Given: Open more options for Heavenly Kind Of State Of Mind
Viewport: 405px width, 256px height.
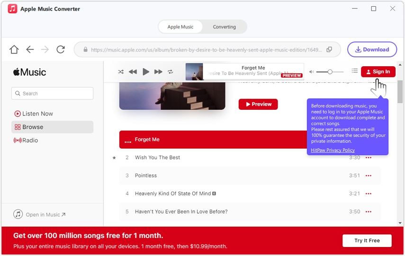Looking at the screenshot, I should coord(369,194).
